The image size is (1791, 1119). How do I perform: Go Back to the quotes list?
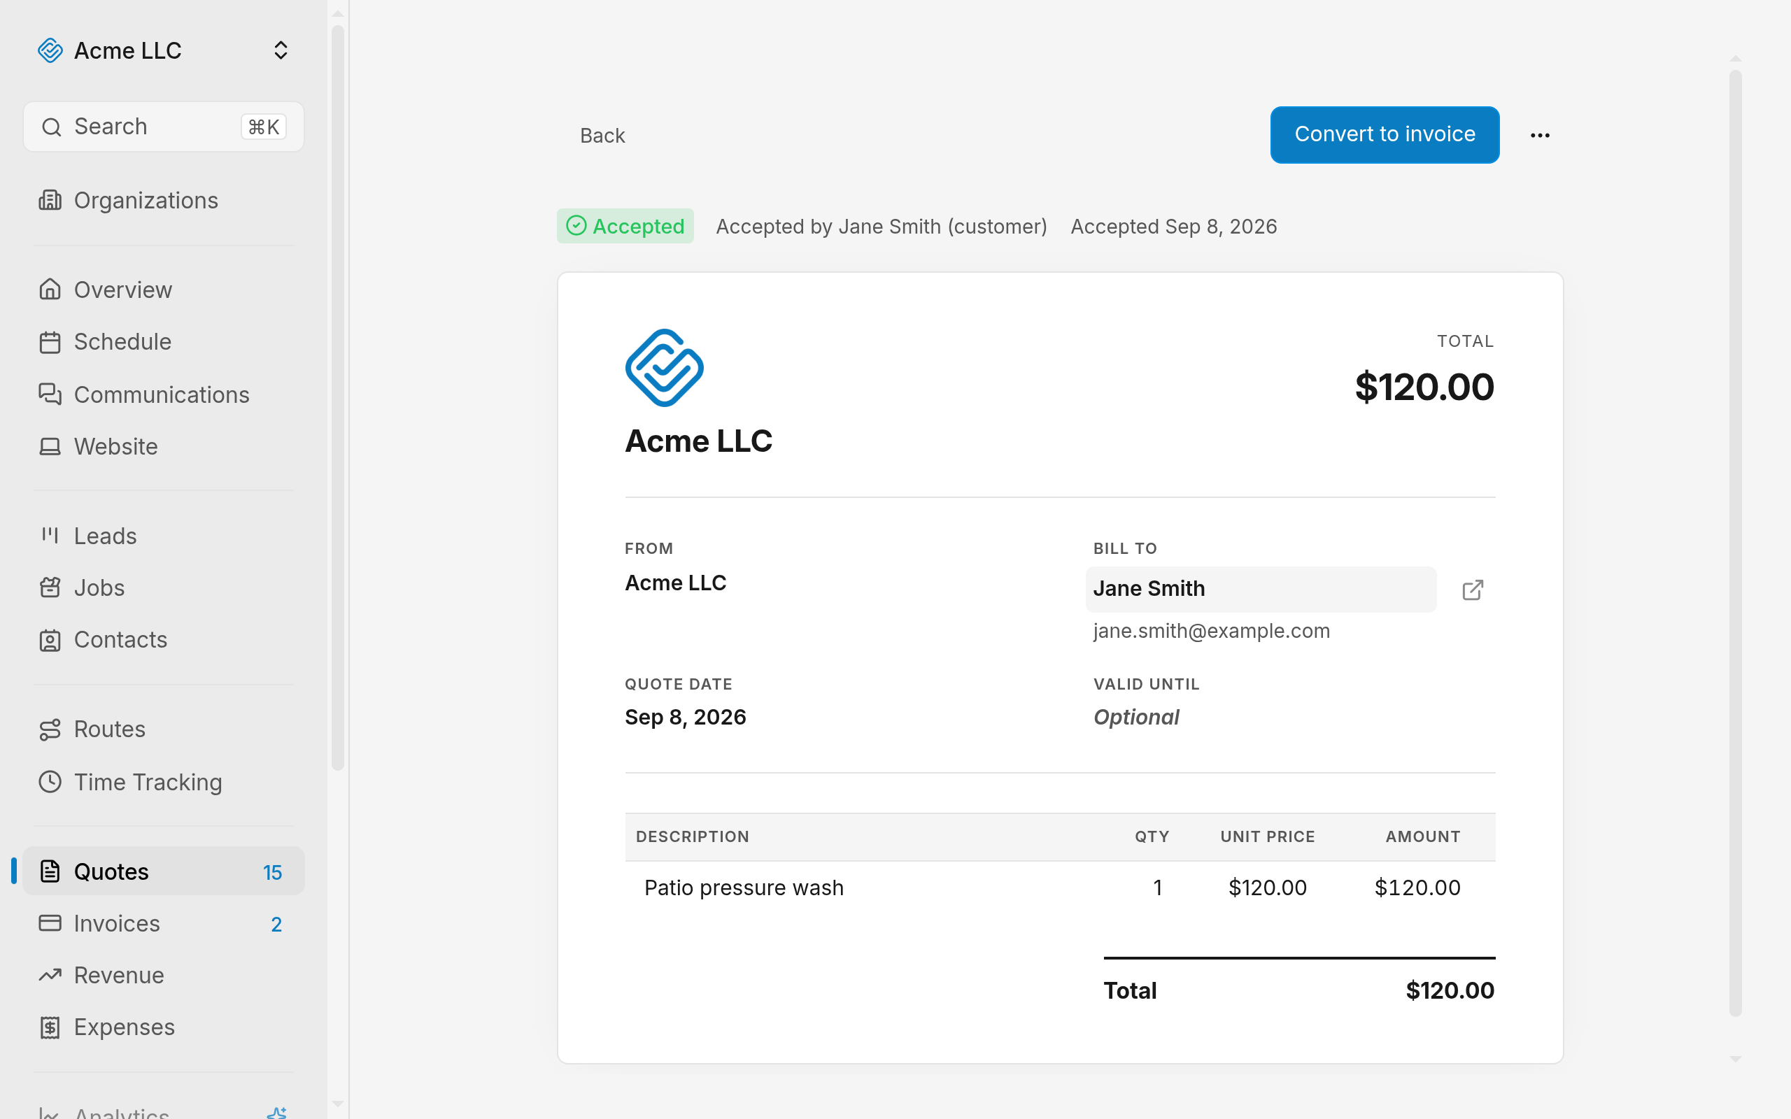pyautogui.click(x=602, y=136)
